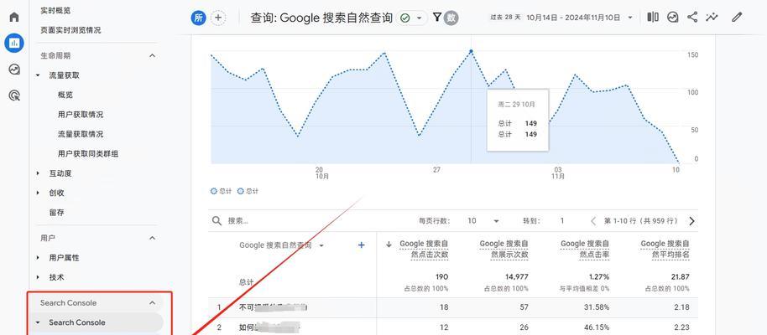This screenshot has height=335, width=767.
Task: Sort by Google 搜索自然平均排名 column
Action: click(x=665, y=249)
